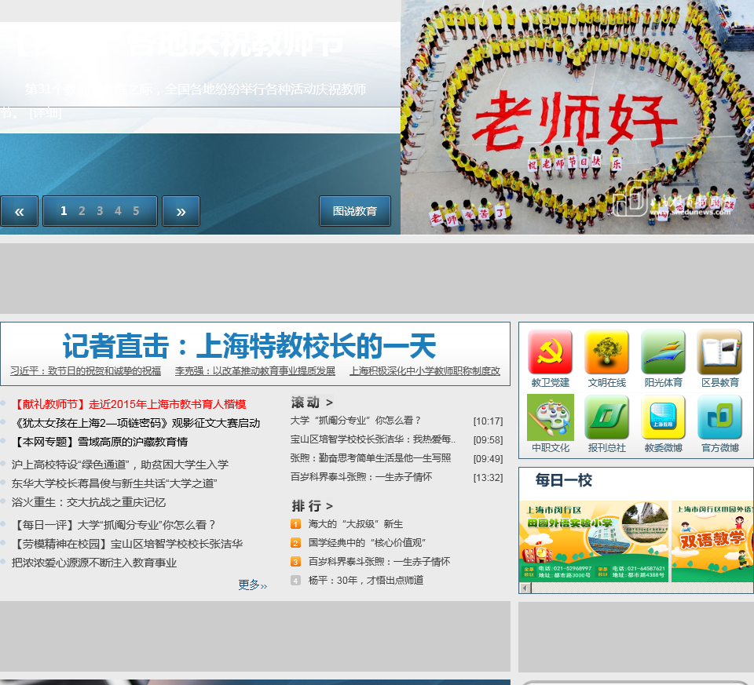Image resolution: width=754 pixels, height=685 pixels.
Task: Open the 老师好 heart formation photo
Action: (x=577, y=117)
